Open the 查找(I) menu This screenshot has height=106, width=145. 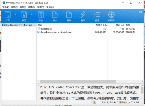click(x=23, y=7)
